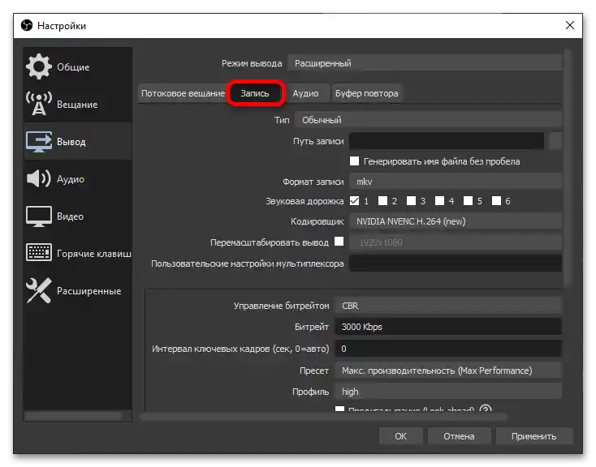Select Видео in sidebar

[78, 216]
